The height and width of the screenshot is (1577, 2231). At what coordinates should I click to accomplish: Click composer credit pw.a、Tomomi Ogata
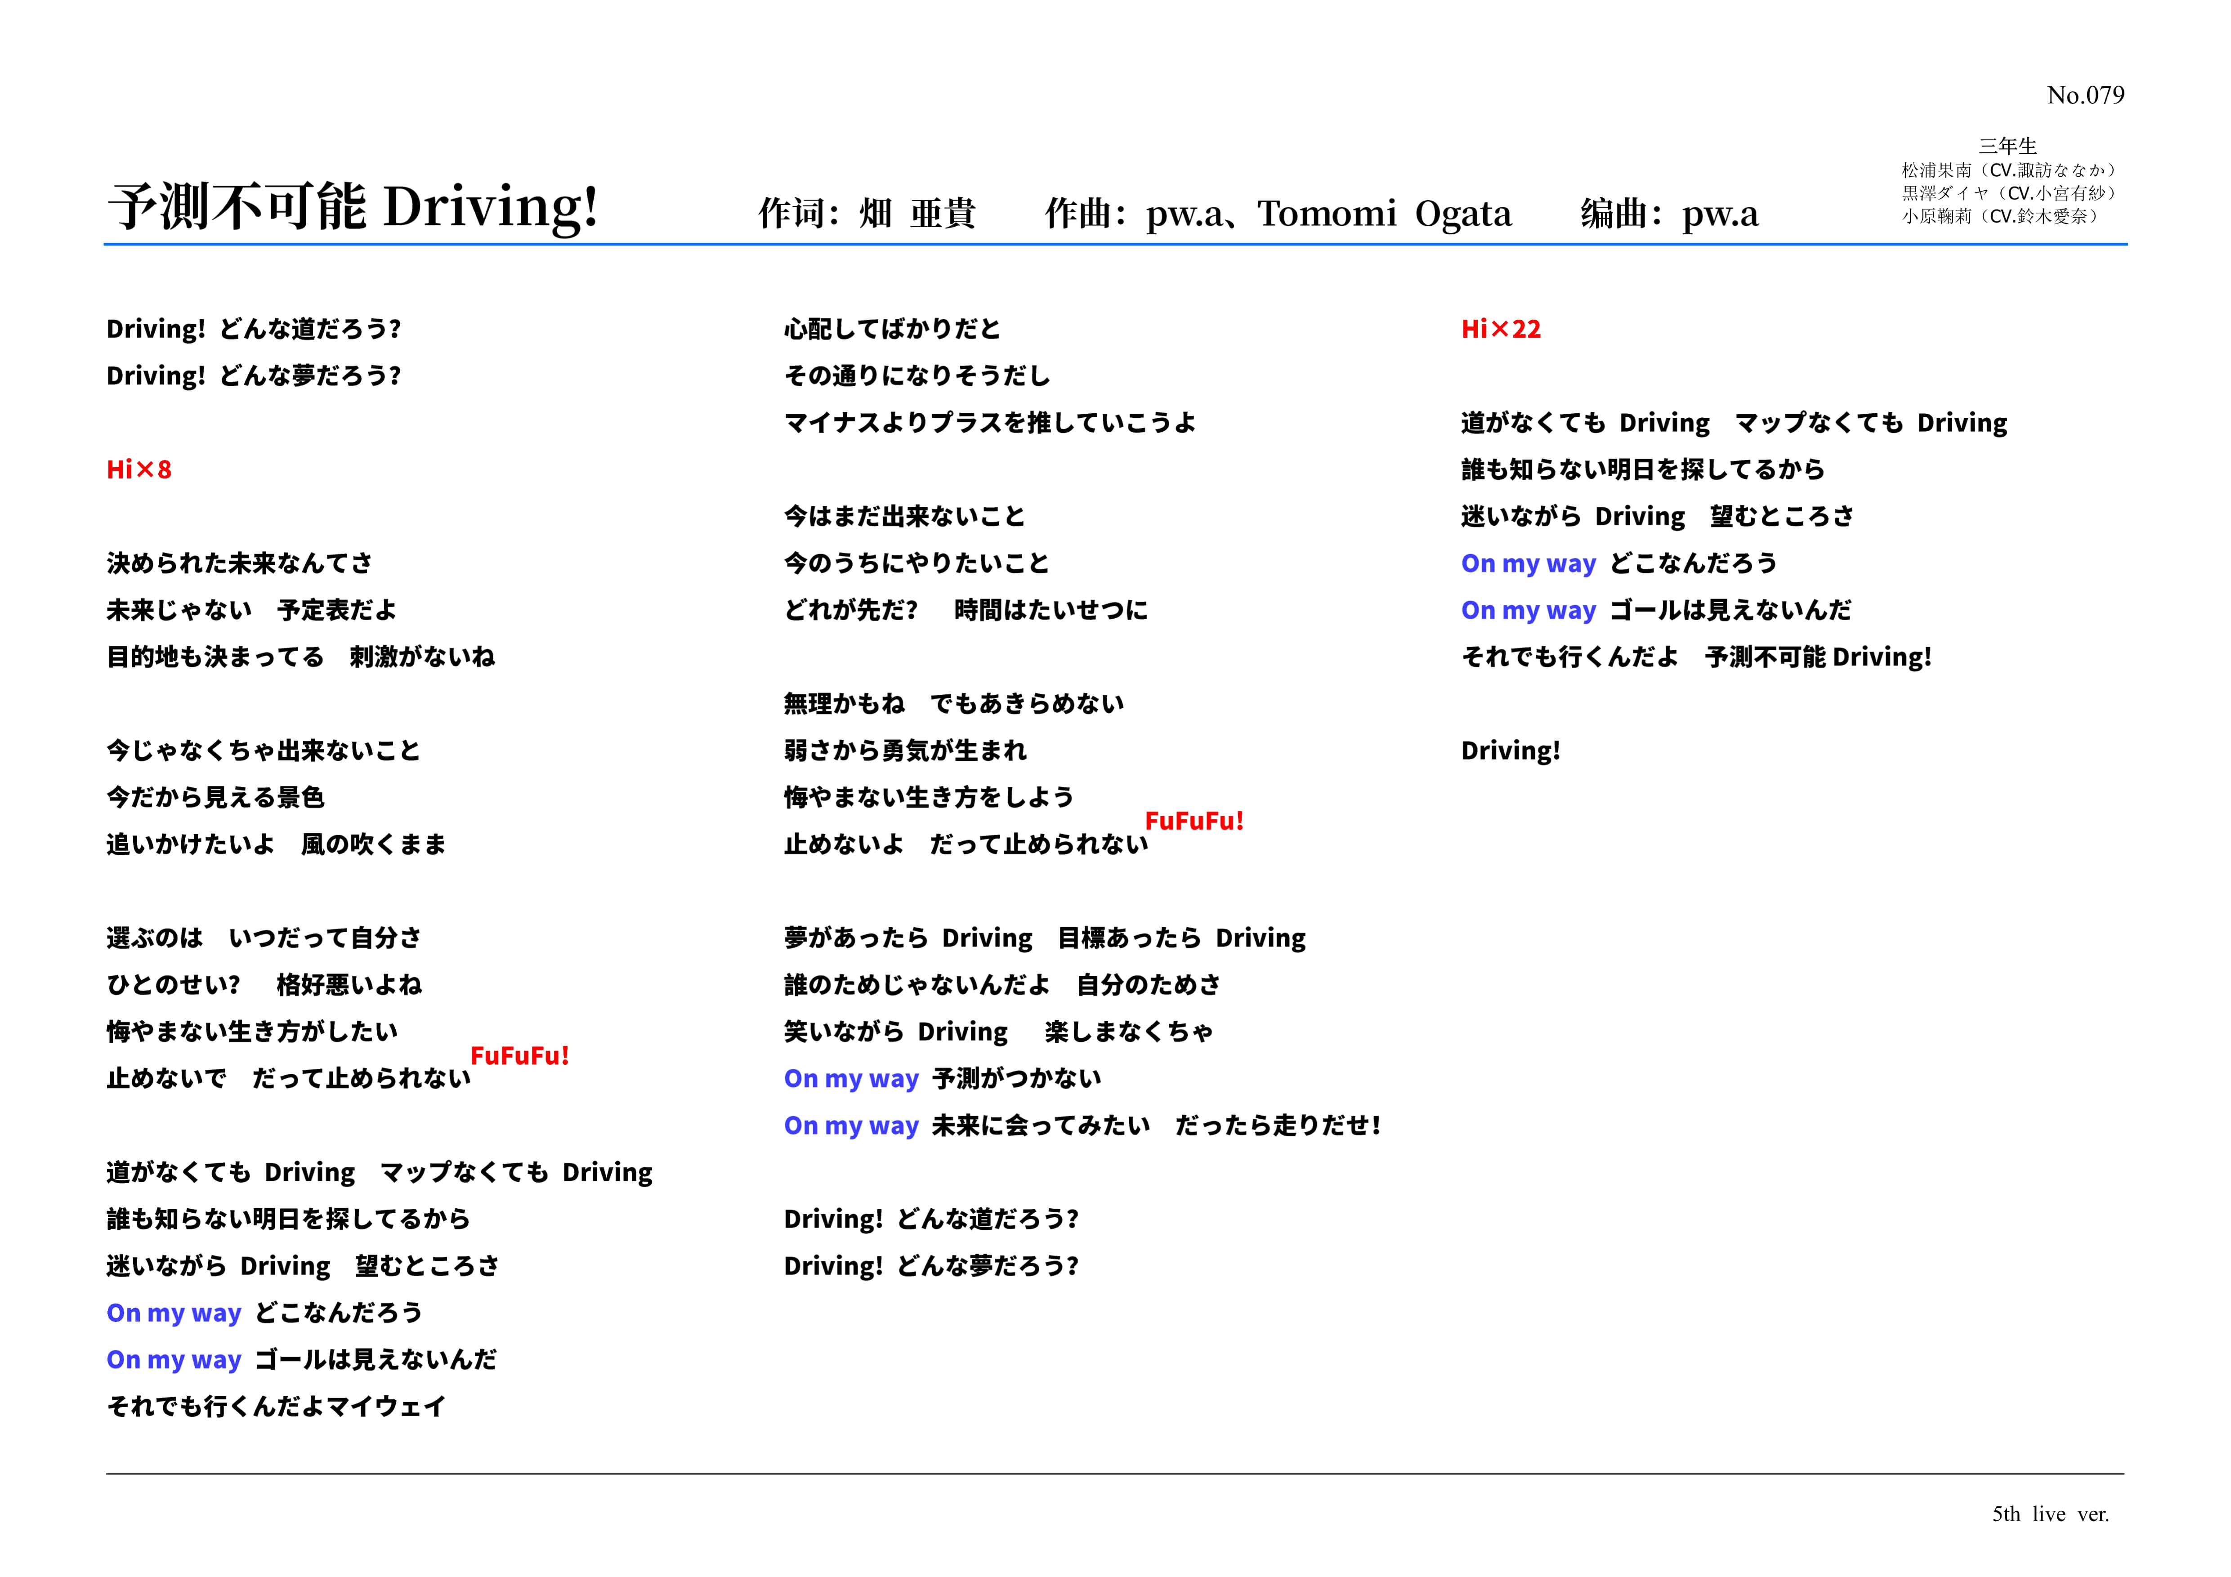point(1328,214)
